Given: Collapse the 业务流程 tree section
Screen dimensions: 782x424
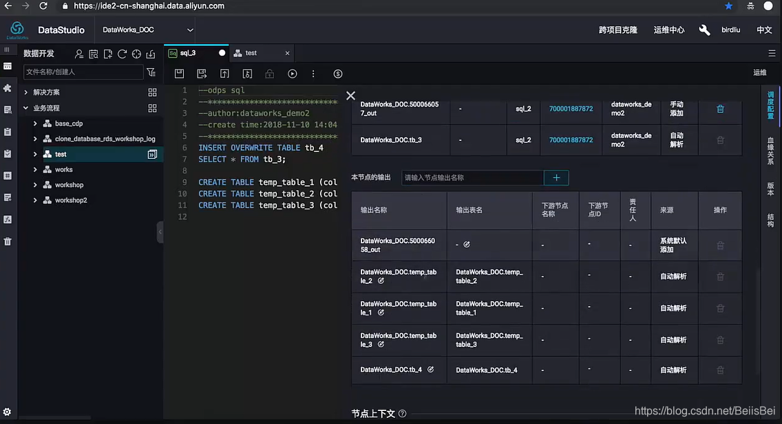Looking at the screenshot, I should tap(26, 108).
